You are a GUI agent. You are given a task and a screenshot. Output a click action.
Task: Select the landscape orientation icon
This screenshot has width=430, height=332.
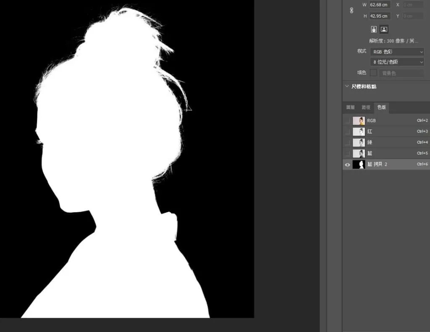pyautogui.click(x=384, y=29)
